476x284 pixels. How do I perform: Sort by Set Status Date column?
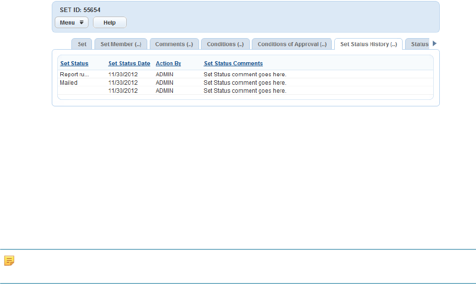click(129, 63)
